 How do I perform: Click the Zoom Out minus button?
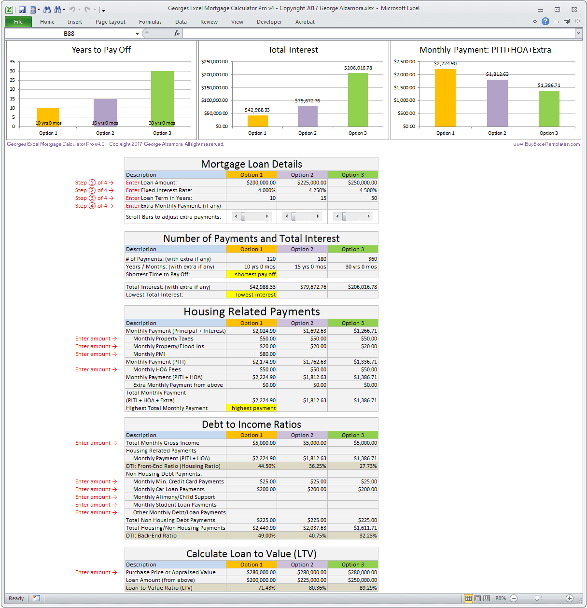514,598
